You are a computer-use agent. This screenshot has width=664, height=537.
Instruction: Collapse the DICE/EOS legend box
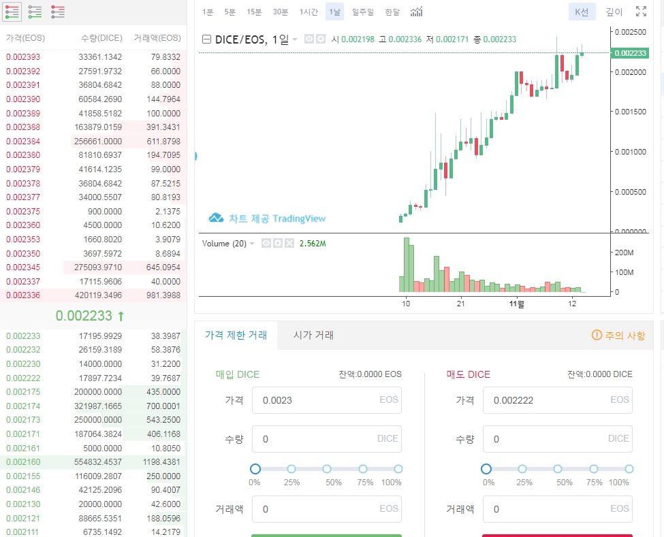[206, 39]
